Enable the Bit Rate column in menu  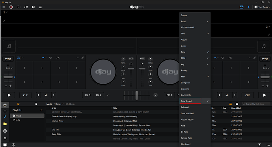(195, 132)
